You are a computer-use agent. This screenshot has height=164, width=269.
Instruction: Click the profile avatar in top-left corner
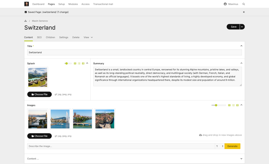point(27,4)
